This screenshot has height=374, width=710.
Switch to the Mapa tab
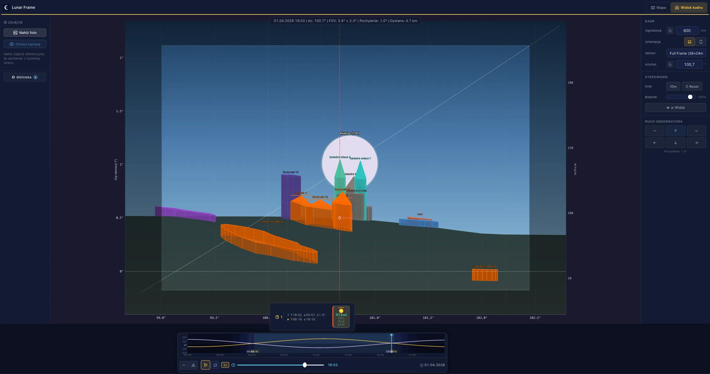tap(658, 8)
